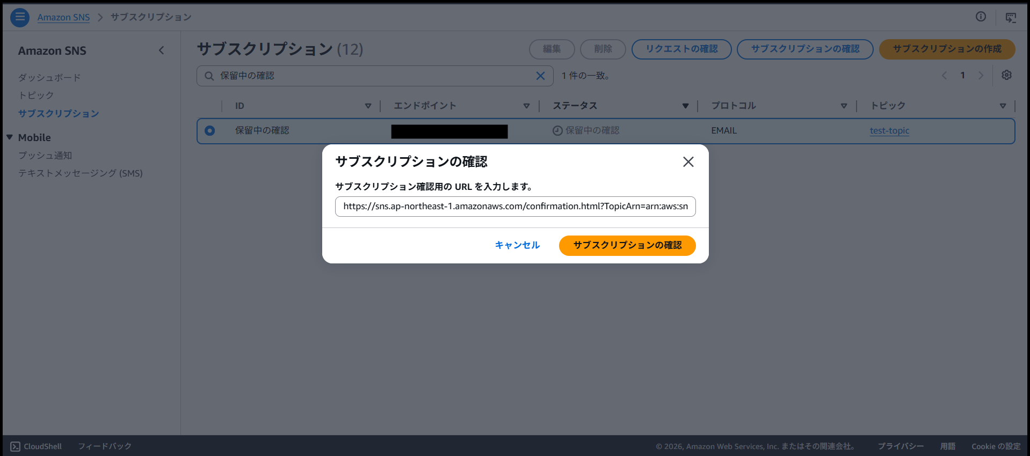Open サブスクリプション in sidebar
Viewport: 1030px width, 456px height.
(59, 113)
